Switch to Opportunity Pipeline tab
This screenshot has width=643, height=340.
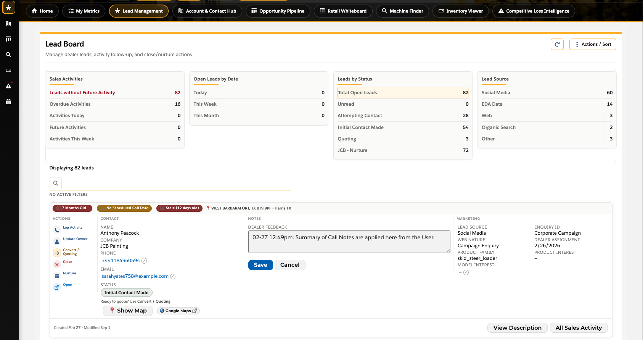[278, 11]
